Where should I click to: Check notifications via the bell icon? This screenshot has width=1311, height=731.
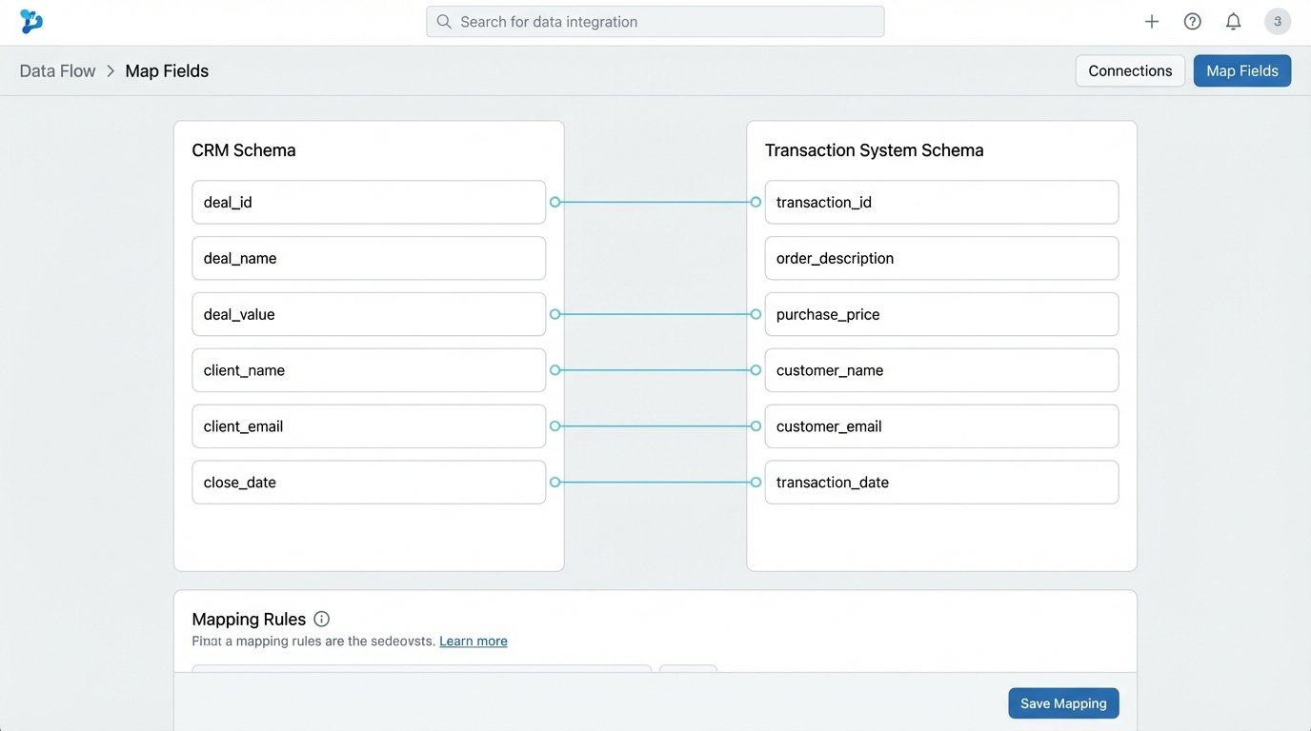click(1233, 21)
